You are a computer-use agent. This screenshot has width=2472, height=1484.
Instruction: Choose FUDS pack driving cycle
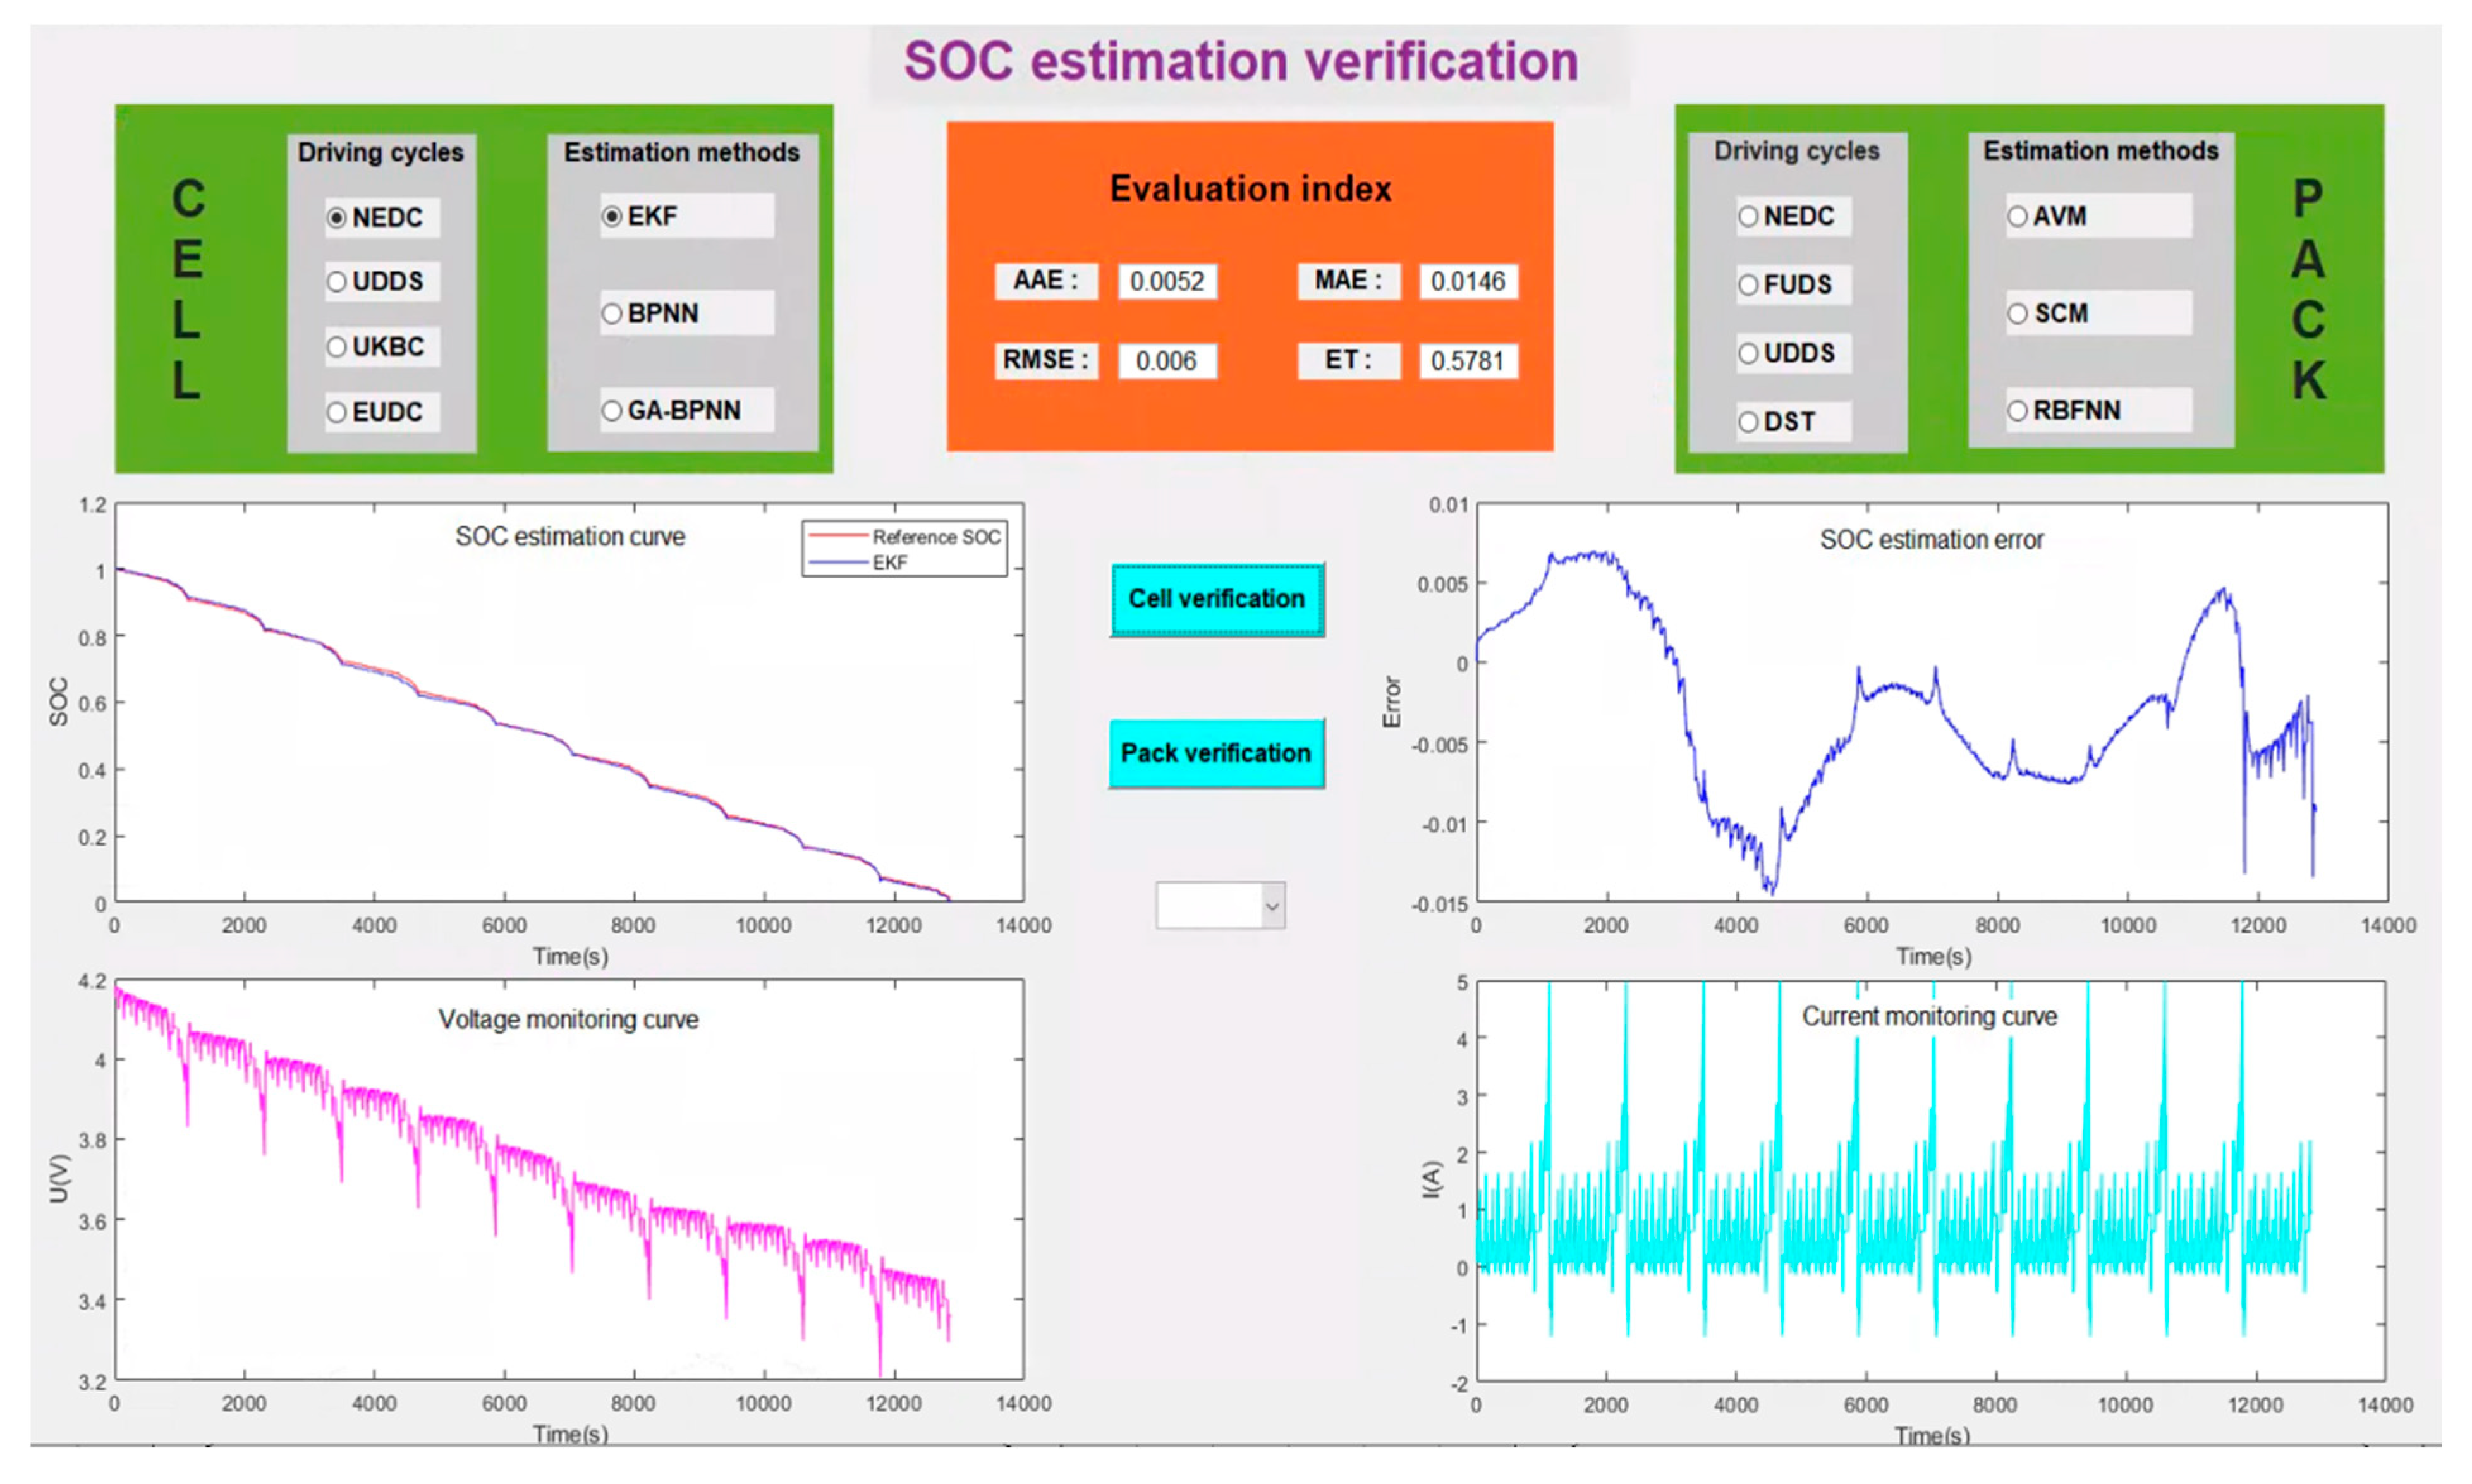(x=1748, y=285)
